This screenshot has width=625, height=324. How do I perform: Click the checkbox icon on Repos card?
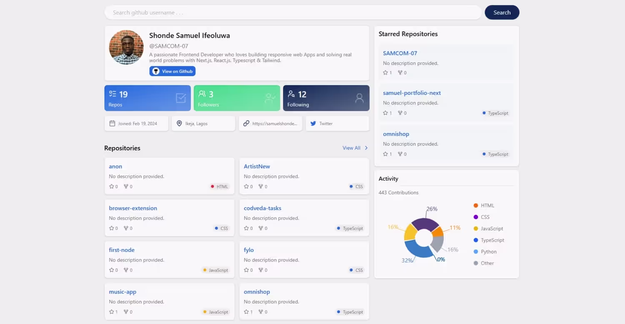pyautogui.click(x=181, y=98)
